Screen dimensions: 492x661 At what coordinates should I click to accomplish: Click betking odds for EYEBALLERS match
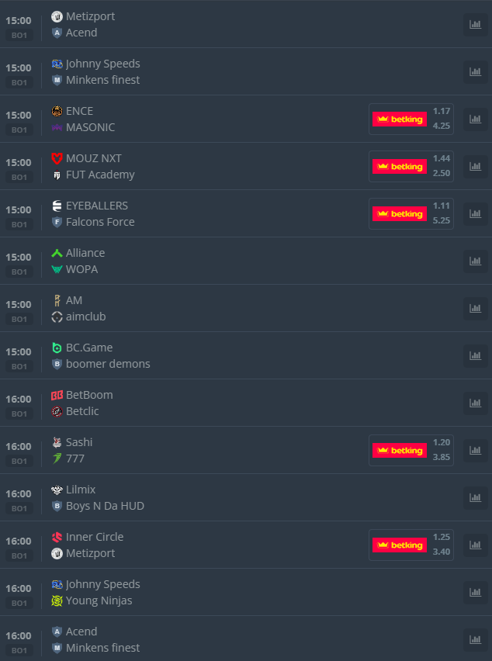coord(411,213)
